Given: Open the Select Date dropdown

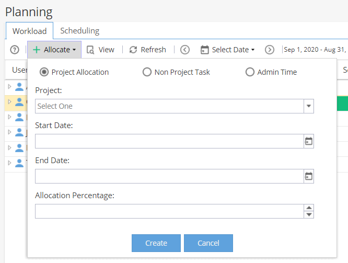Looking at the screenshot, I should click(227, 50).
